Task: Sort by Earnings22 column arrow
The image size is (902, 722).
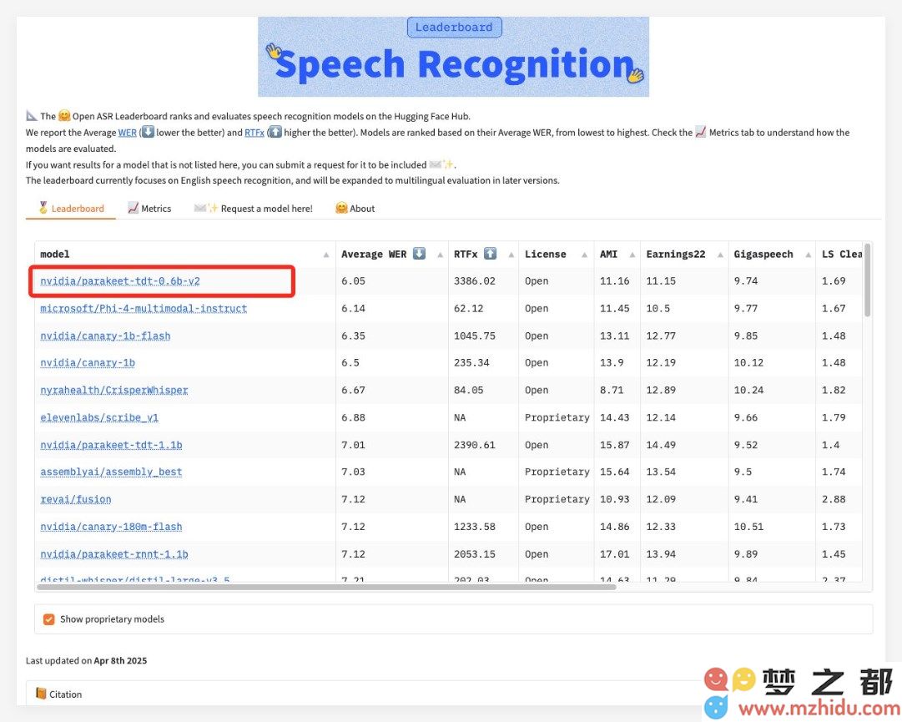Action: click(720, 255)
